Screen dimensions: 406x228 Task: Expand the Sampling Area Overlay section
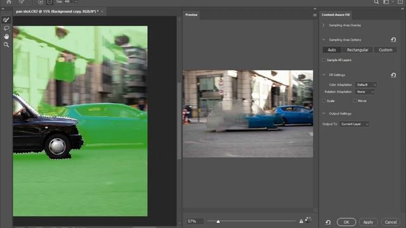(x=324, y=25)
